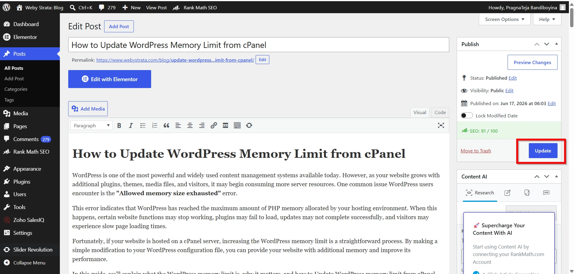Open the 279 comments admin bar item
This screenshot has height=274, width=574.
[107, 7]
